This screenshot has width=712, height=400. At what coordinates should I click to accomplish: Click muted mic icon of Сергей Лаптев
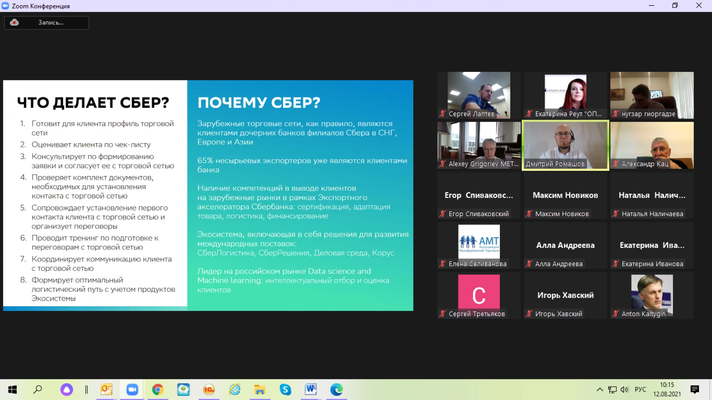click(x=442, y=114)
